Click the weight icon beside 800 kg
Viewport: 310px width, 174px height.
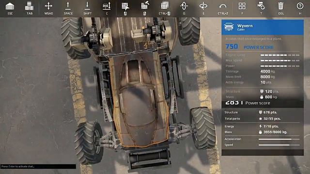(x=262, y=97)
